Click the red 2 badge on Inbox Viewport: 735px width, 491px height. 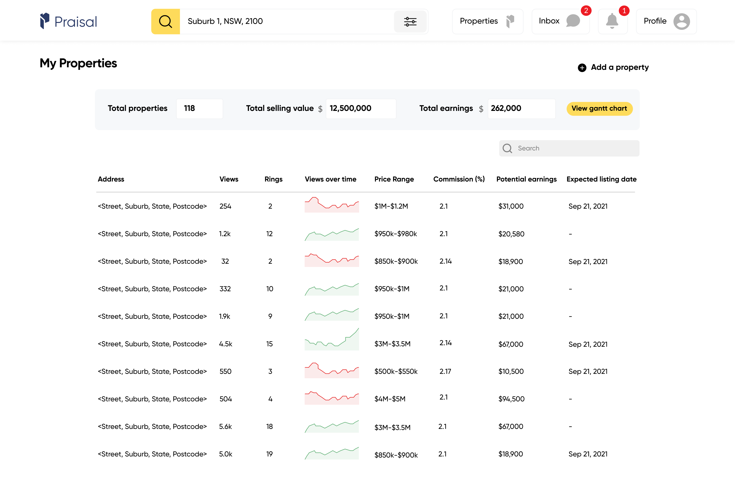click(586, 10)
